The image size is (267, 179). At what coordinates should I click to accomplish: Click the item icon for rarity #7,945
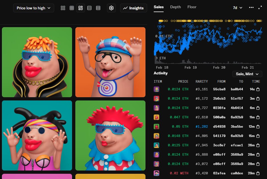156,145
